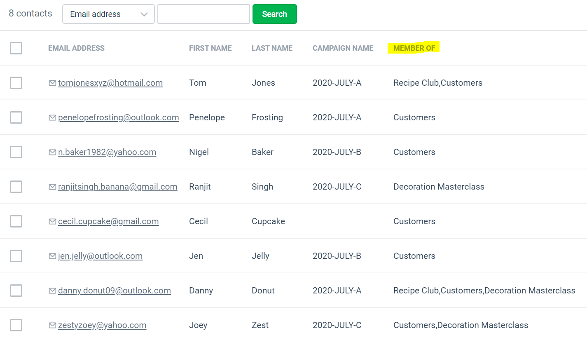Click campaign 2020-JULY-C in Joey's row
The image size is (587, 340).
pyautogui.click(x=337, y=325)
